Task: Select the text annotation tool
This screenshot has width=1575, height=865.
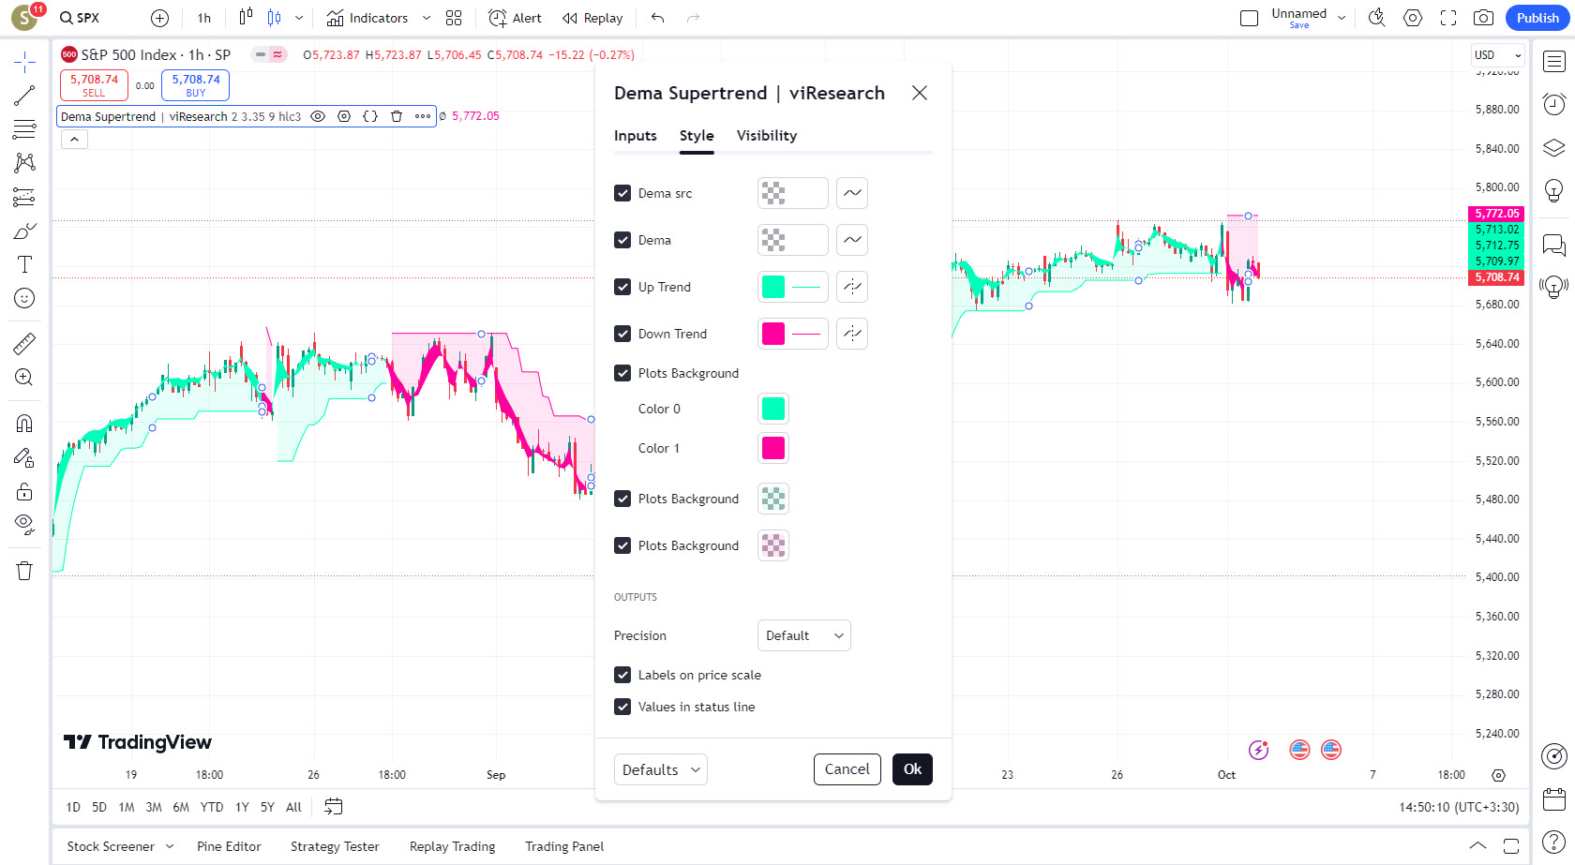Action: pos(24,264)
